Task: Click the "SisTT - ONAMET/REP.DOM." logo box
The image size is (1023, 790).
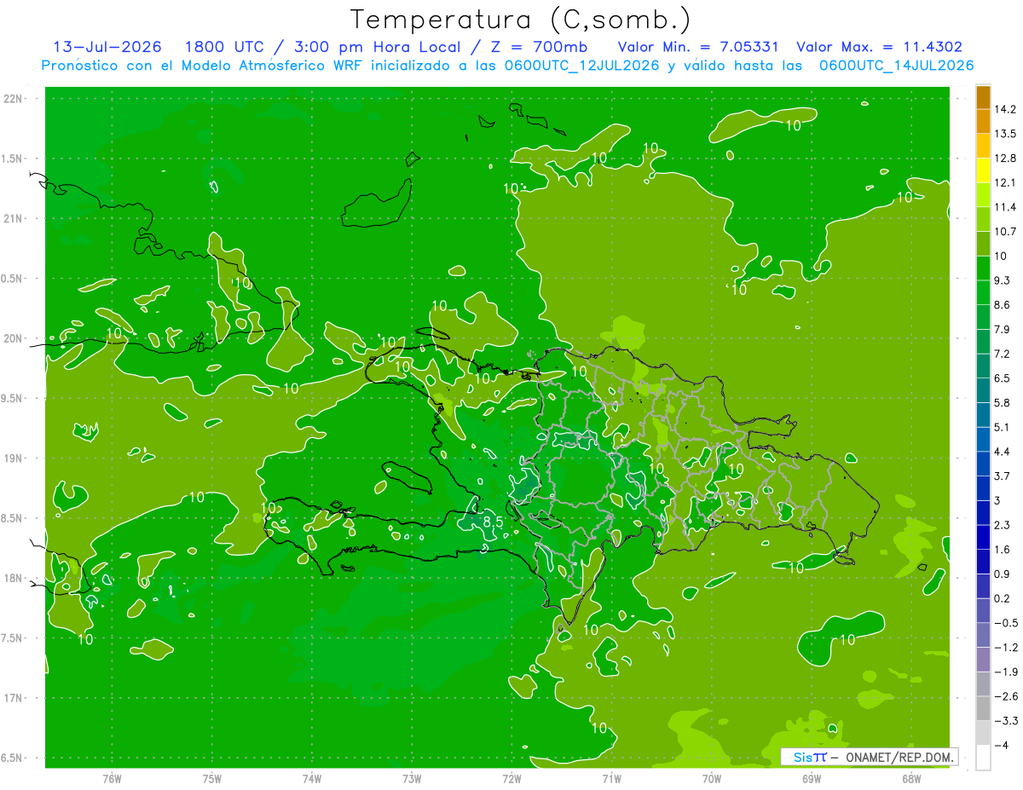Action: point(869,757)
